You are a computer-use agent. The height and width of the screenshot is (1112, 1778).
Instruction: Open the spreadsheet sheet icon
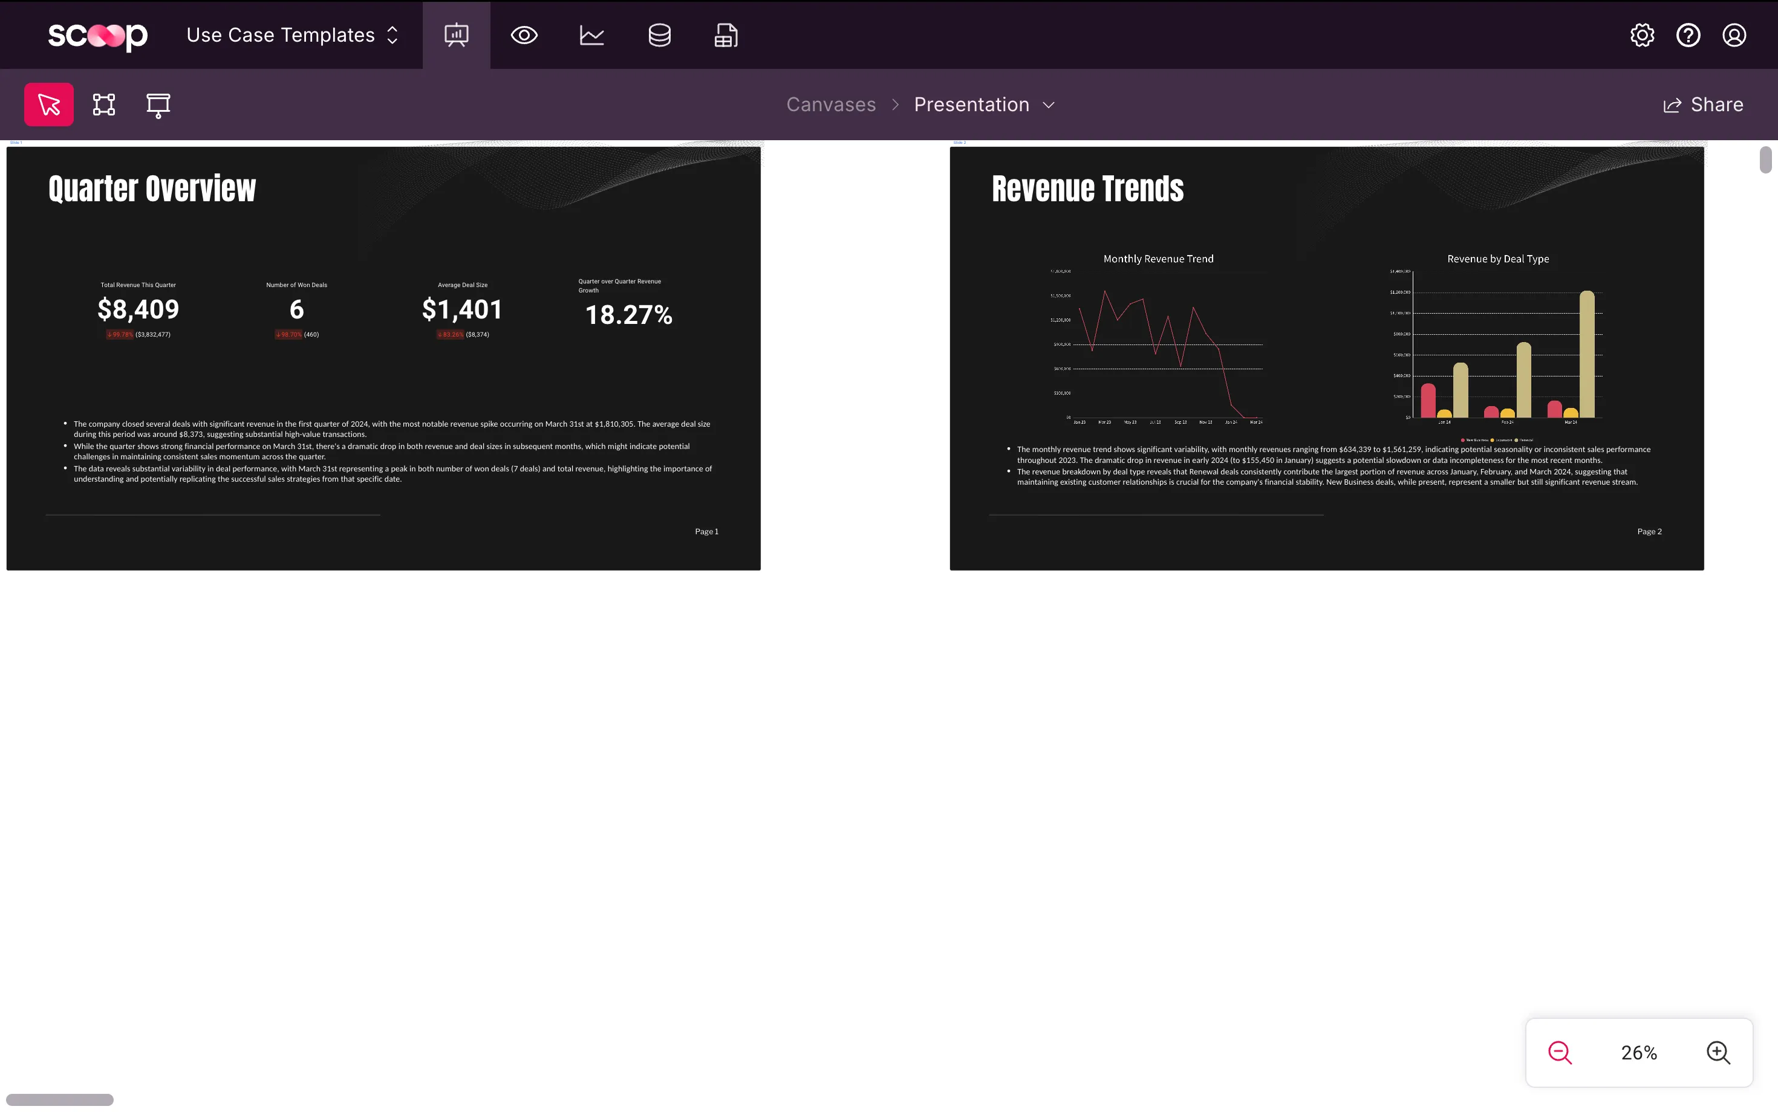[x=726, y=35]
